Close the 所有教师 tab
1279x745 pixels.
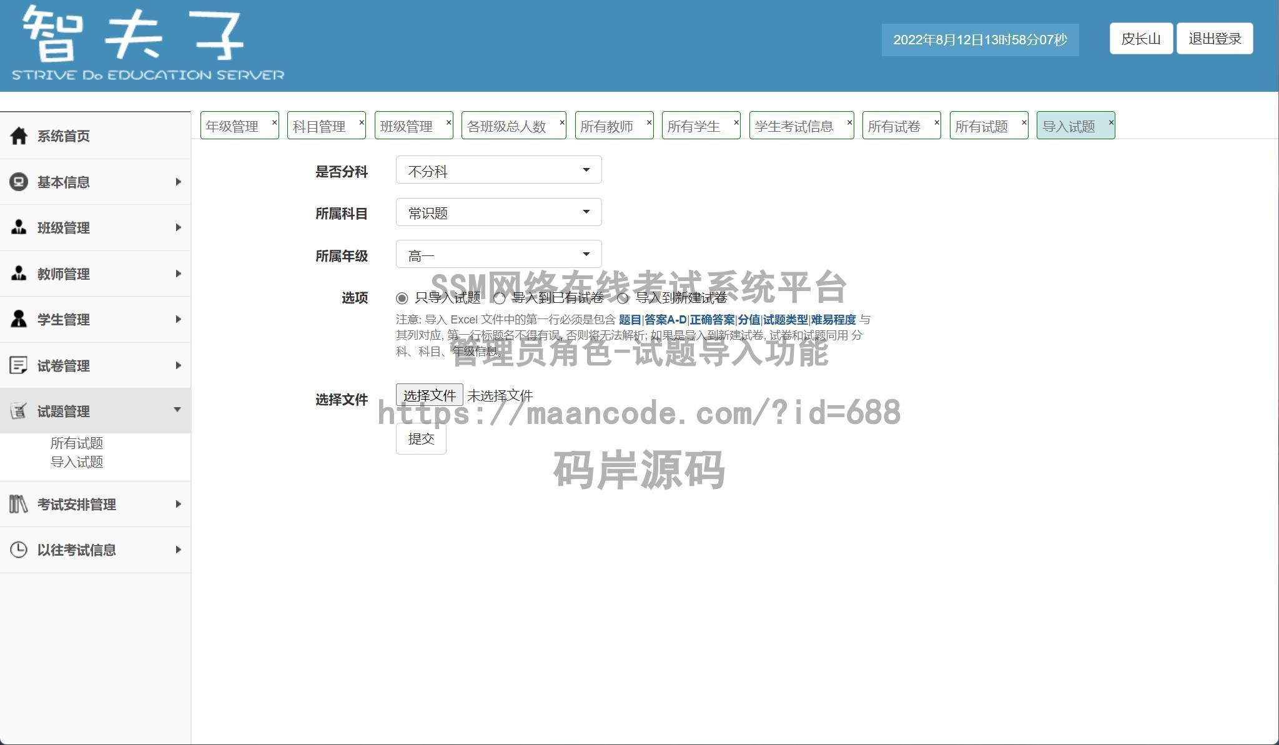point(649,122)
